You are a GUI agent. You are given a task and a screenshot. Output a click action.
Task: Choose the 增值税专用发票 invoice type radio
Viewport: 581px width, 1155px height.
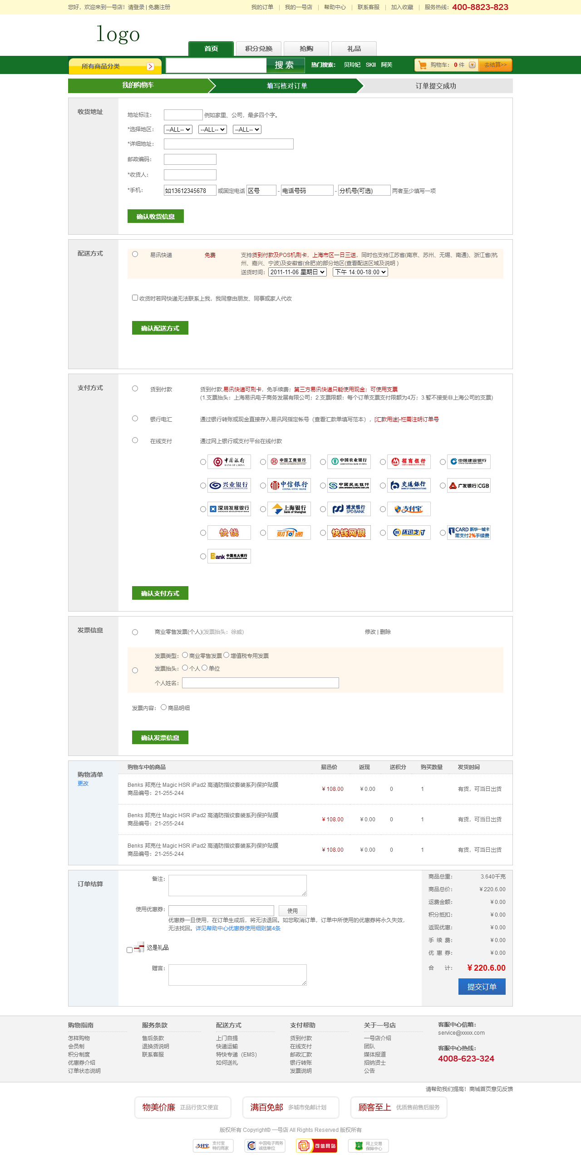tap(226, 655)
